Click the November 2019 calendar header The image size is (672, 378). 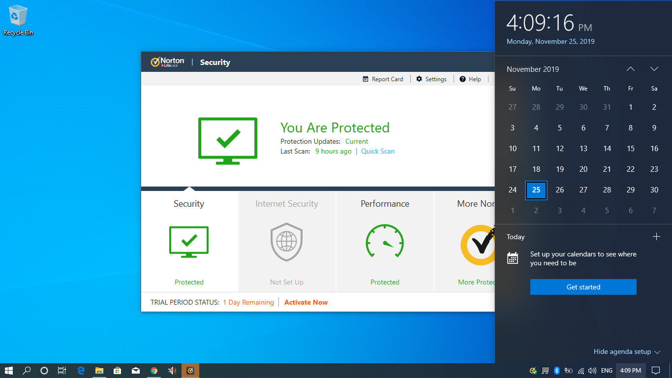click(533, 69)
